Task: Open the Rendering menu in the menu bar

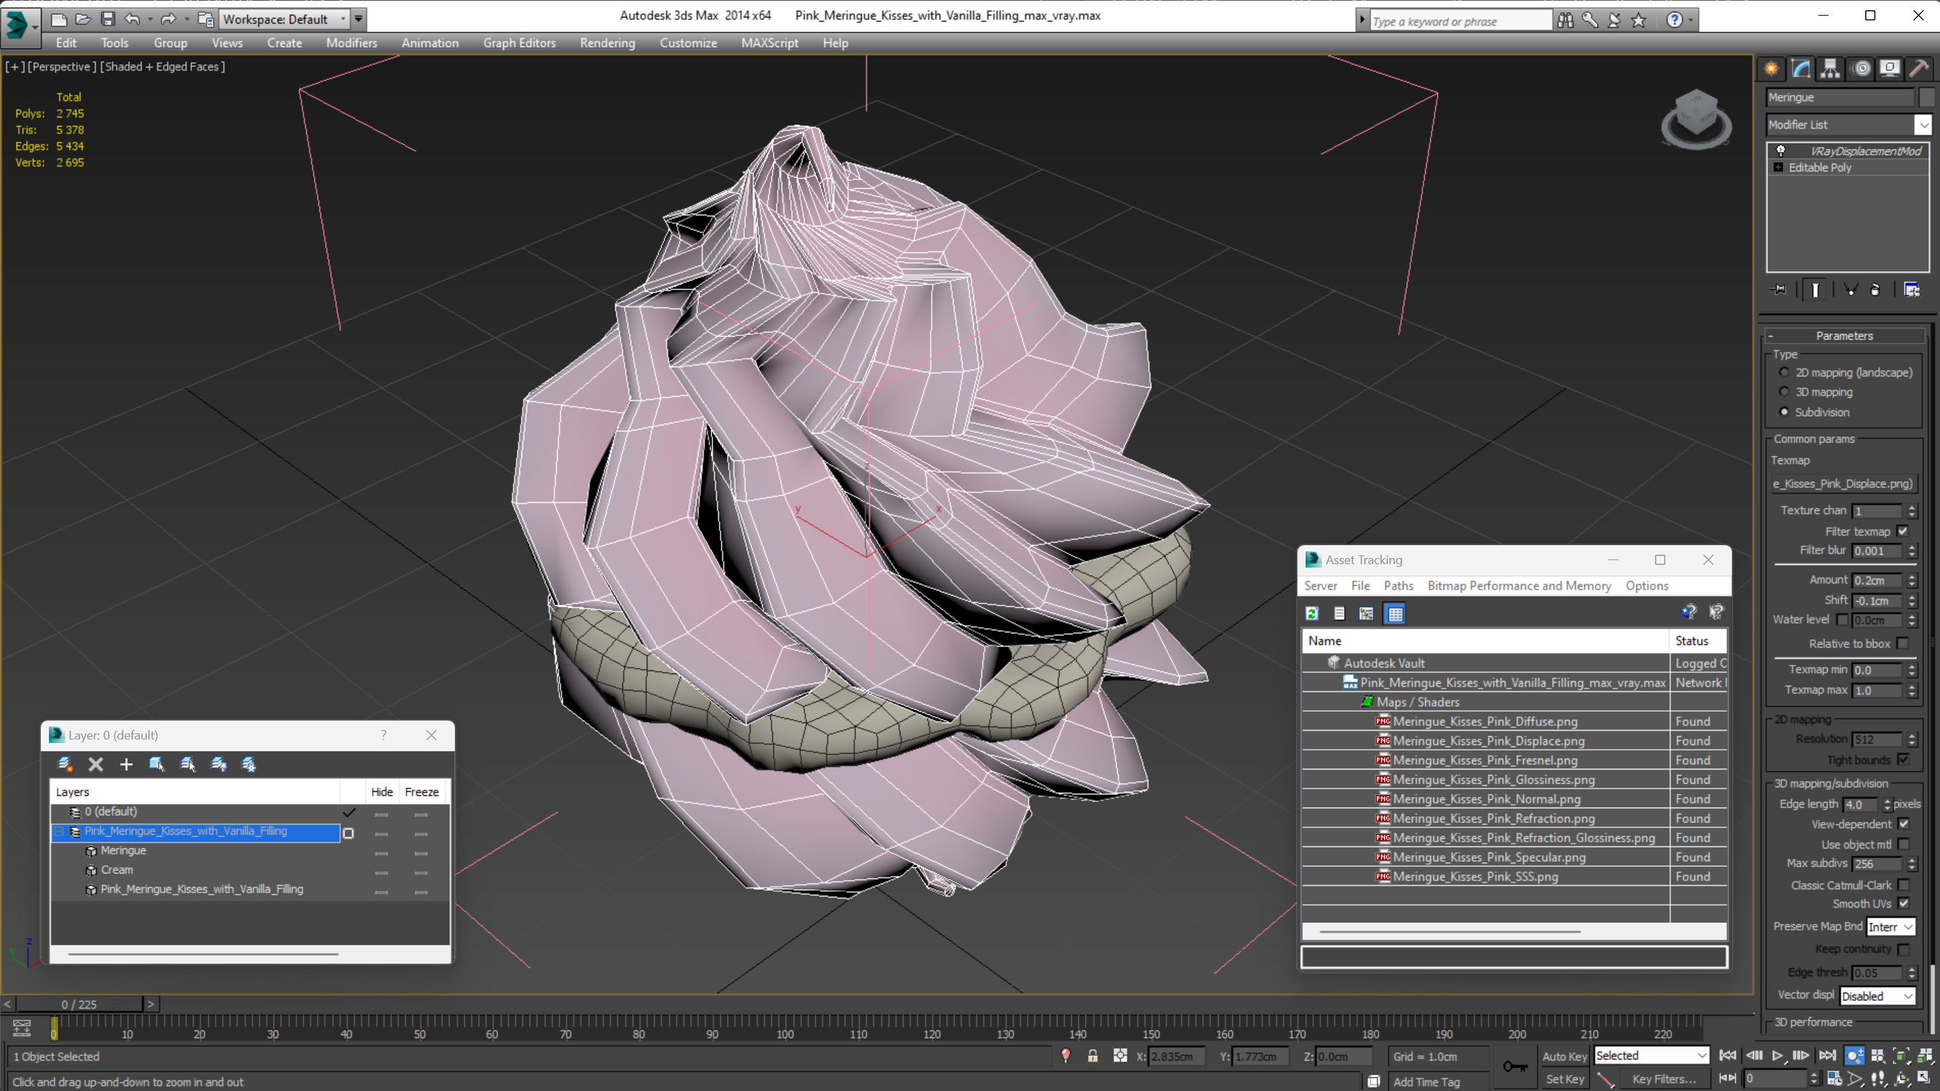Action: 608,43
